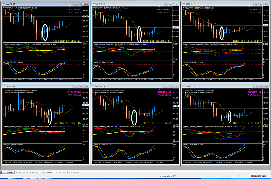Maximize the CADJPY,H4 chart window
This screenshot has height=179, width=271.
(x=261, y=86)
